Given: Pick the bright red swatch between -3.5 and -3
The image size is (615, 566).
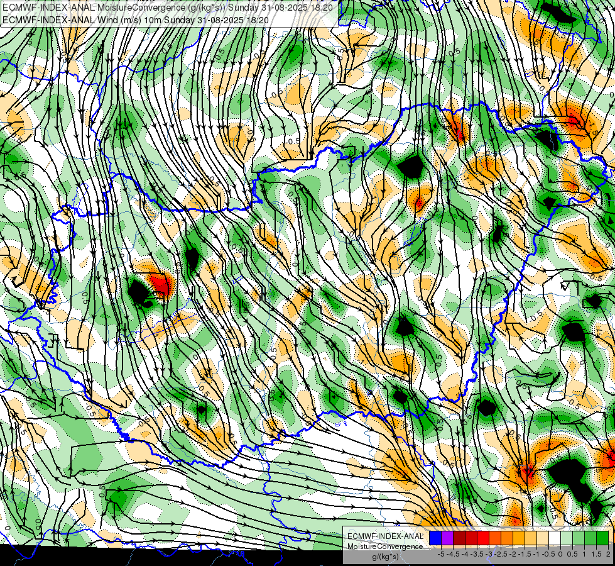Looking at the screenshot, I should pos(483,538).
